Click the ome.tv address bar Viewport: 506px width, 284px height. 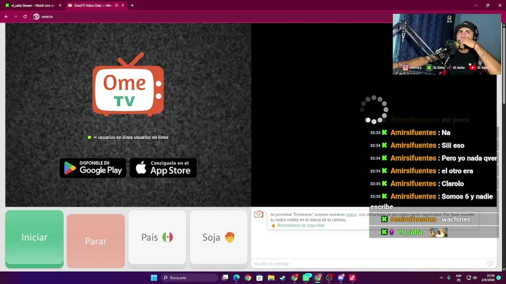[x=213, y=17]
